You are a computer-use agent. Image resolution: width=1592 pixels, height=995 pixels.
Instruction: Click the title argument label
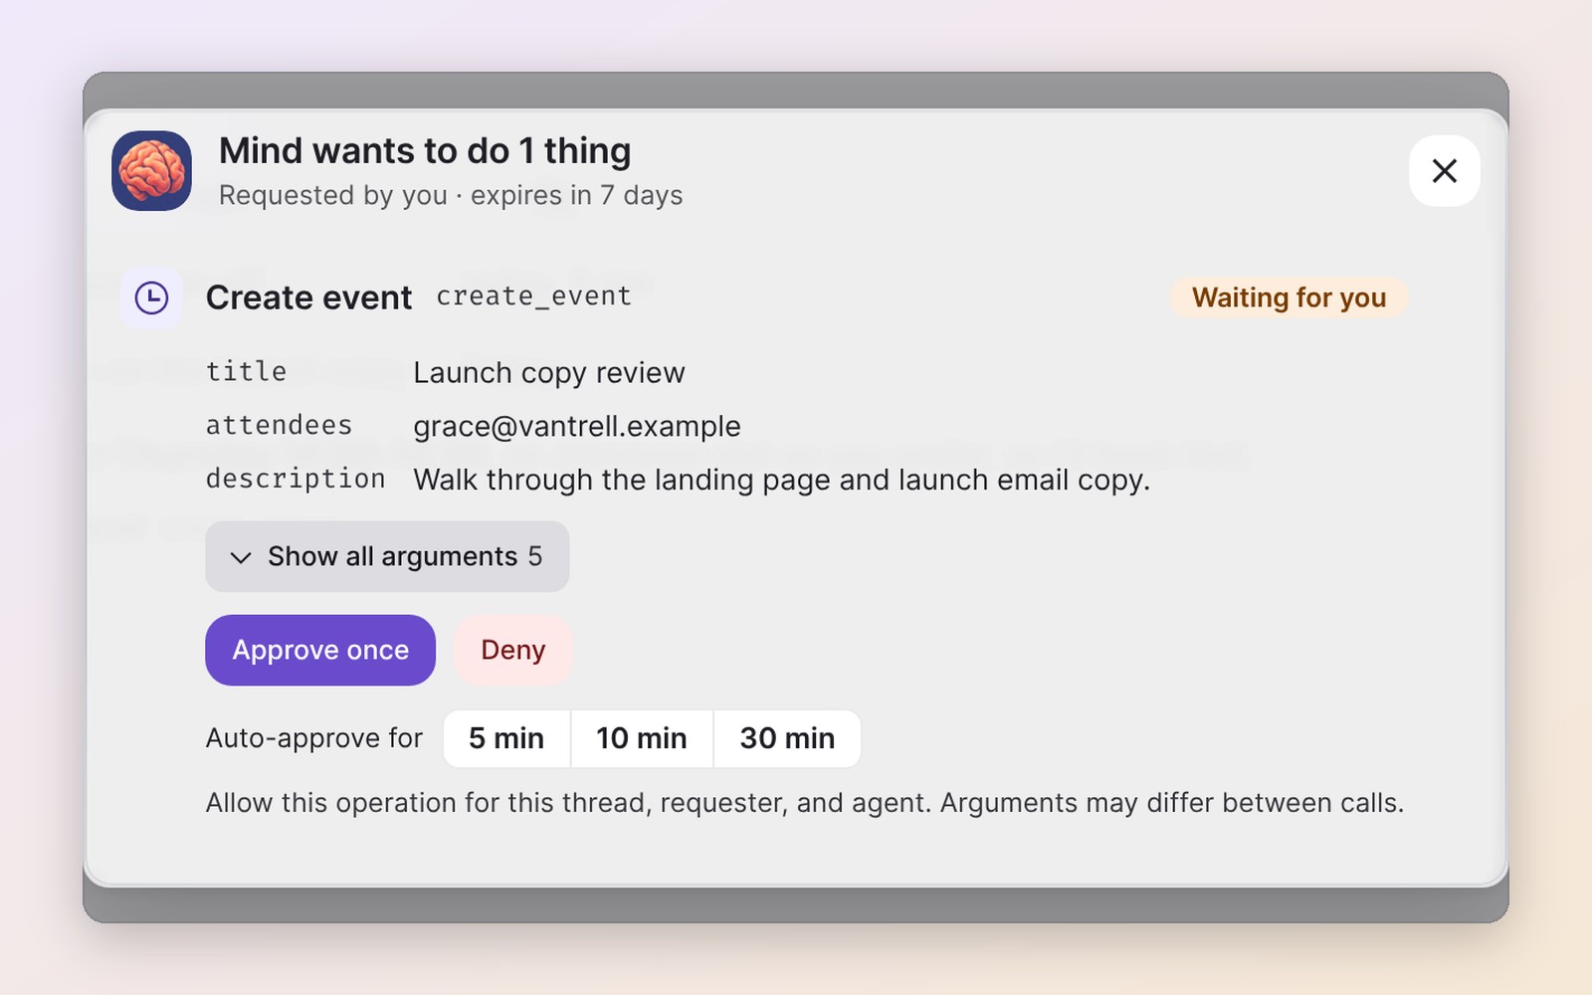247,371
